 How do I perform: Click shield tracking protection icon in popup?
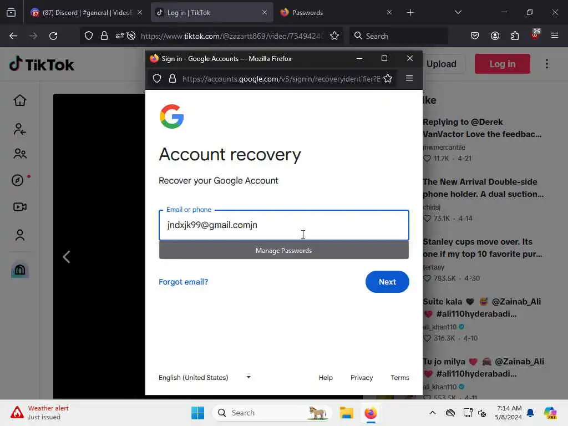(157, 78)
